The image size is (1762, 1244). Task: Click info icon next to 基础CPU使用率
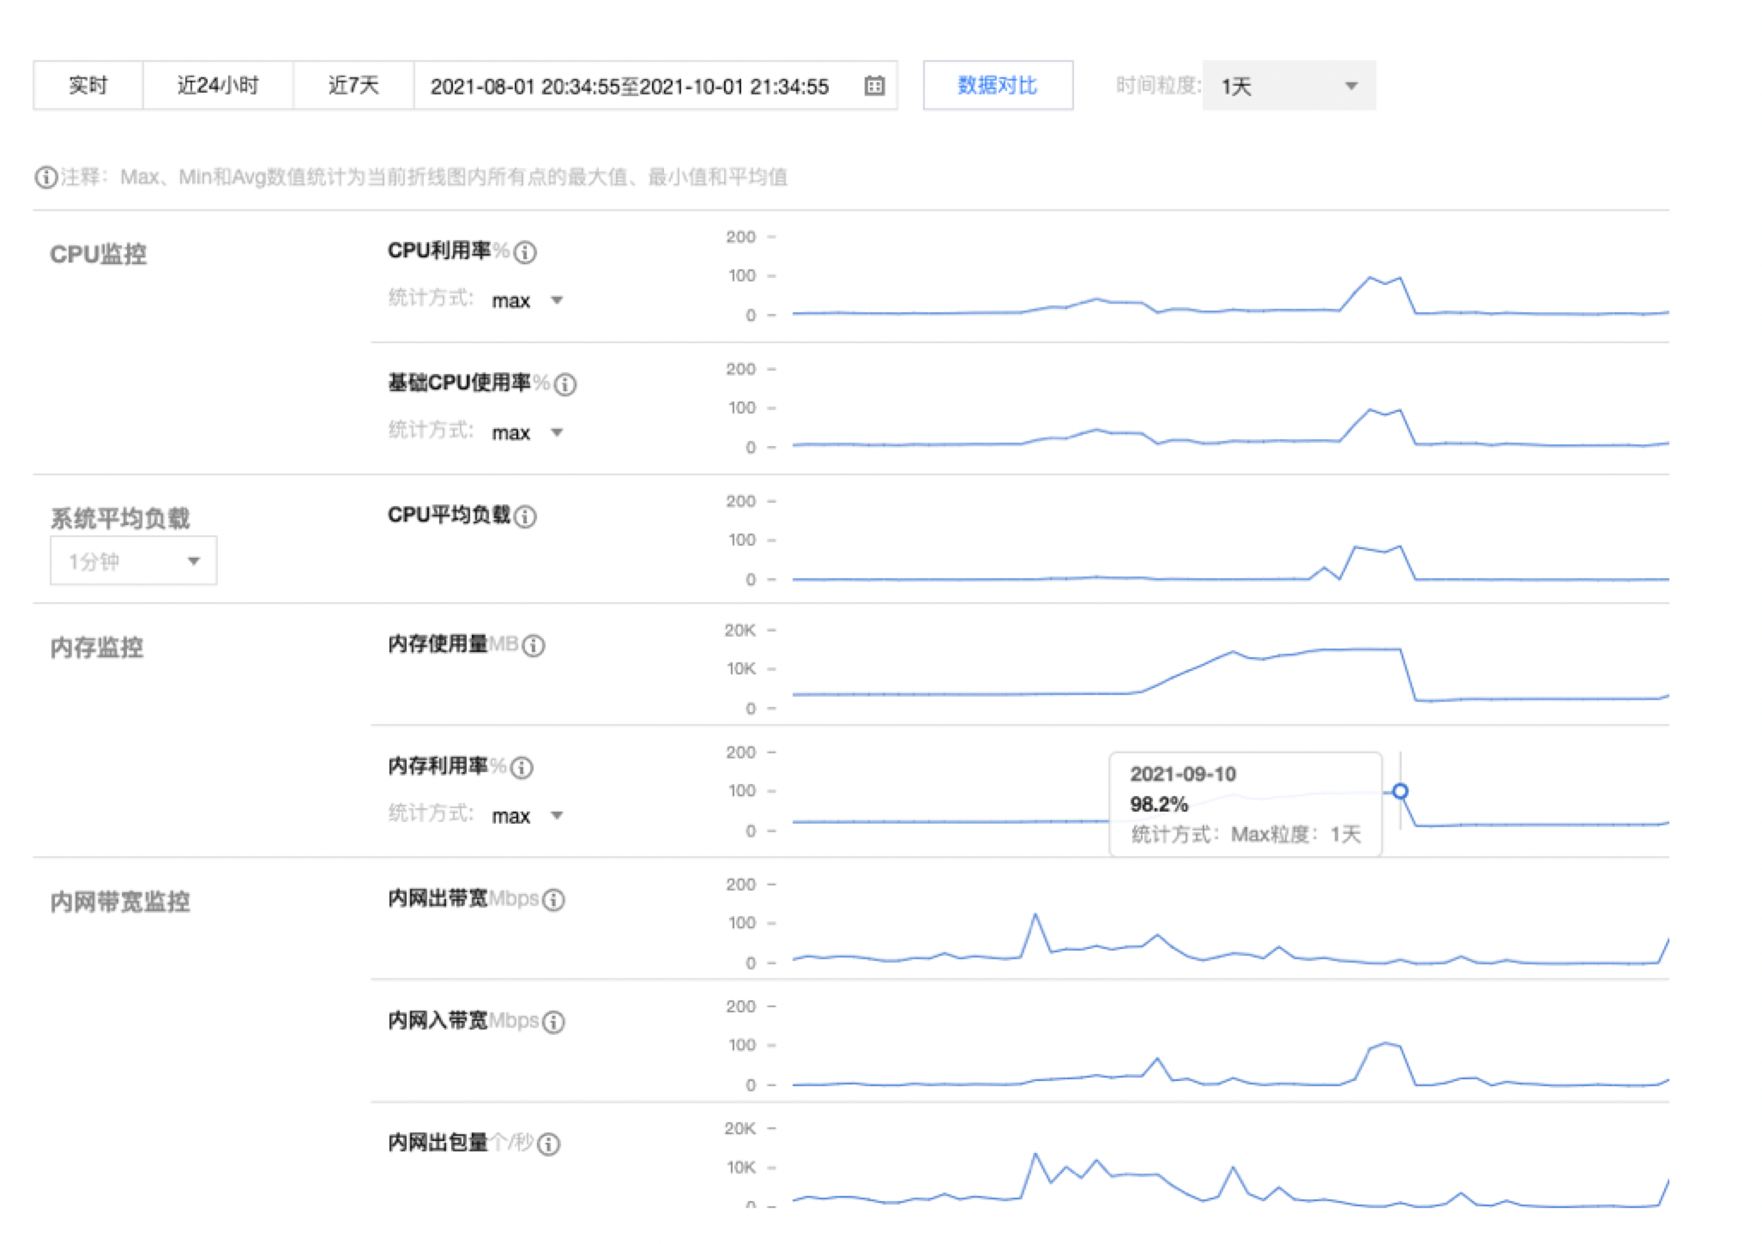tap(564, 383)
